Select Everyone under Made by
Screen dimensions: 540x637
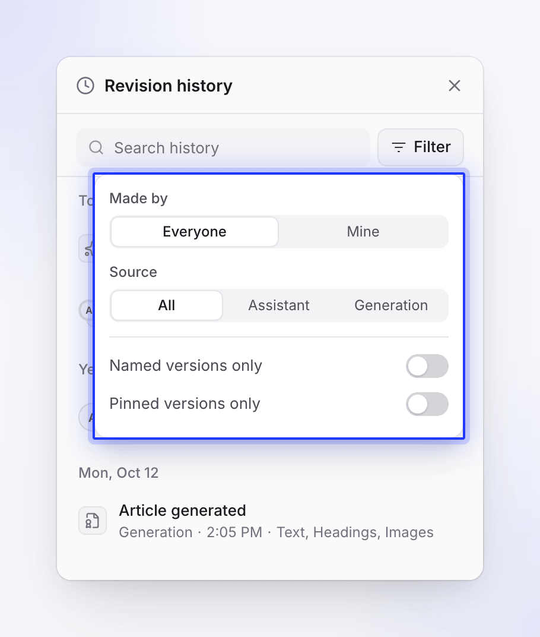coord(194,232)
